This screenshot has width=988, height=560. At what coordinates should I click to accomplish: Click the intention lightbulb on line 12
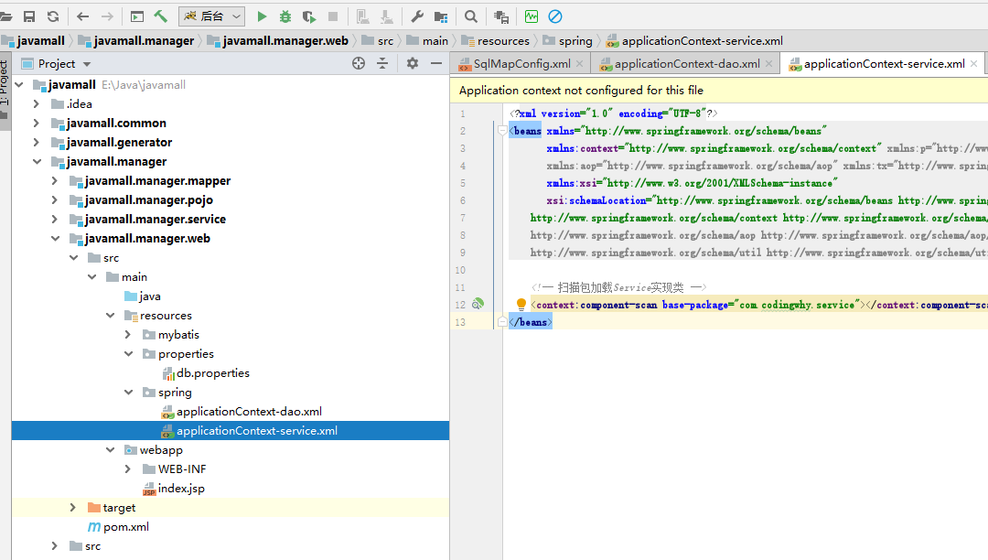coord(521,305)
